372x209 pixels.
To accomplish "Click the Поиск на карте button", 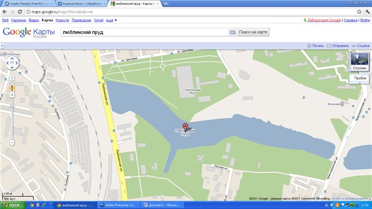I will point(253,32).
